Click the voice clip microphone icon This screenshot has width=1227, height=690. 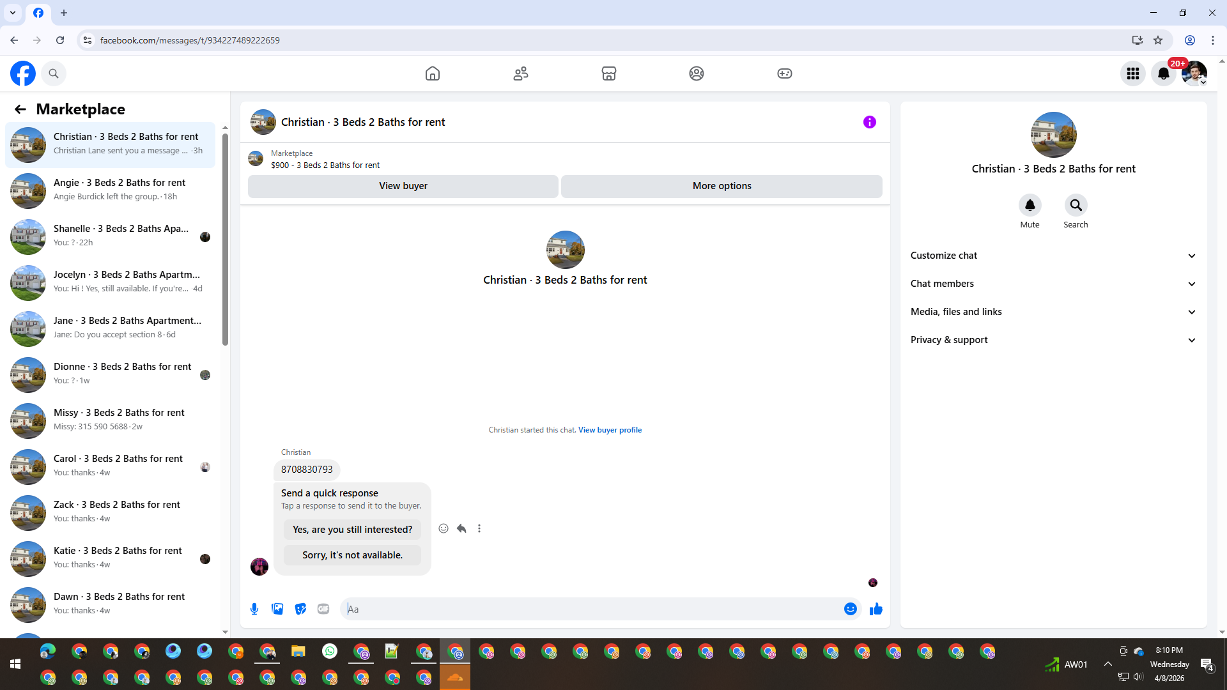coord(254,609)
